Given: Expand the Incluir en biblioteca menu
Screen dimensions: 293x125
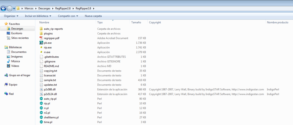Looking at the screenshot, I should tap(38, 16).
